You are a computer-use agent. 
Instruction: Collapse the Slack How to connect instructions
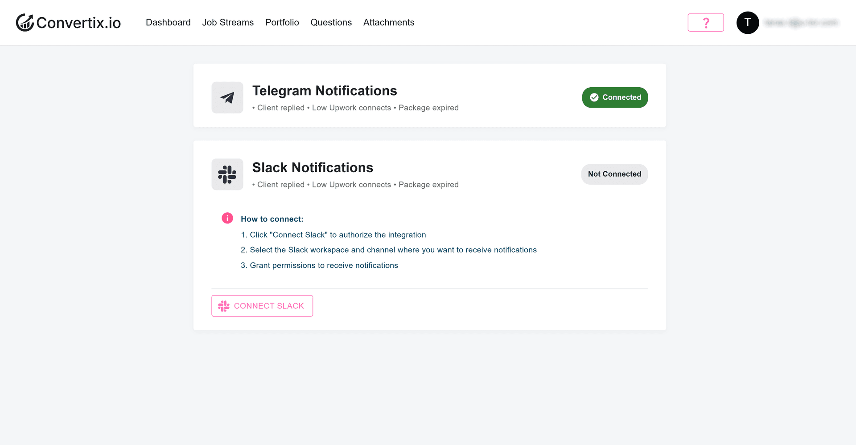tap(272, 218)
